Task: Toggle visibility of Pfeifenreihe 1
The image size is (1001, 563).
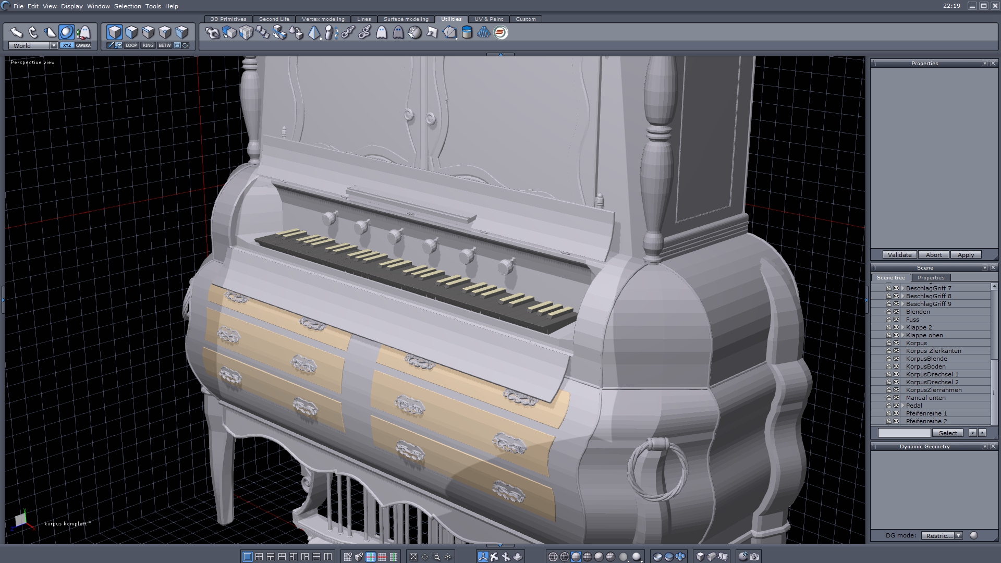Action: coord(896,413)
